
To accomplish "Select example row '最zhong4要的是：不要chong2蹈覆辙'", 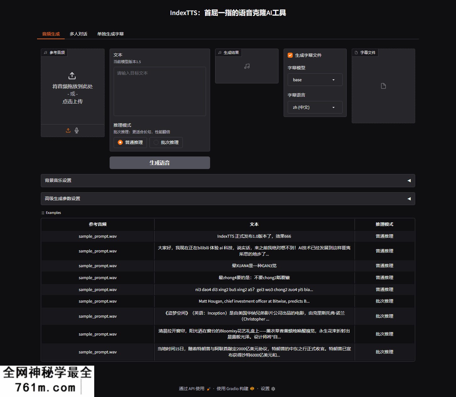I will pyautogui.click(x=228, y=278).
